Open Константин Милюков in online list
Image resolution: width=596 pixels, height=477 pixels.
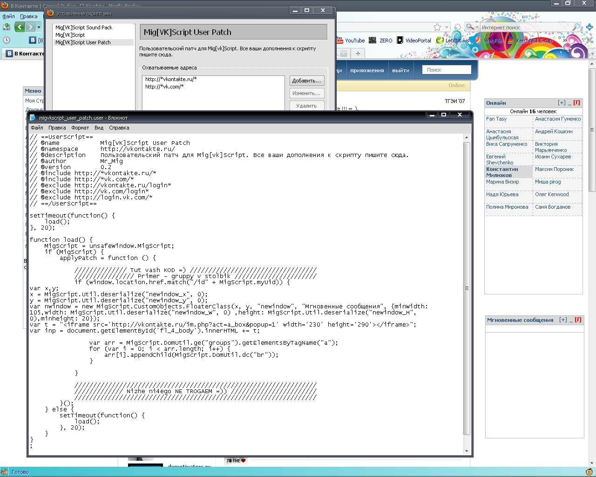click(x=502, y=172)
